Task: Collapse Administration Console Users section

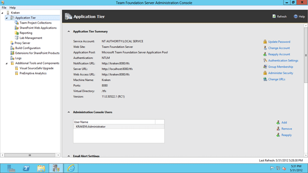Action: coord(68,112)
